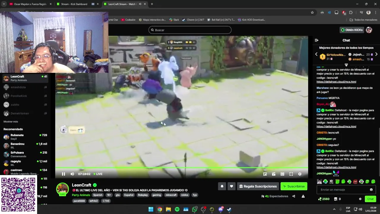Enable picture-in-picture mini player
The height and width of the screenshot is (214, 380).
coord(265,174)
